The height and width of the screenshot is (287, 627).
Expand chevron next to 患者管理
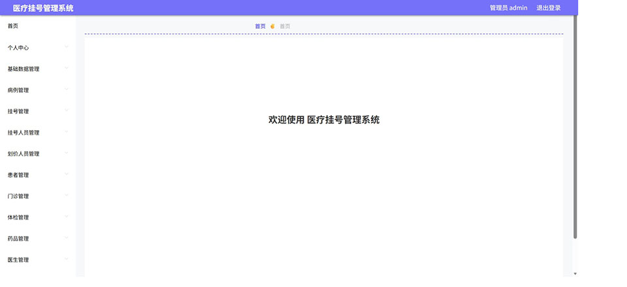pos(67,174)
